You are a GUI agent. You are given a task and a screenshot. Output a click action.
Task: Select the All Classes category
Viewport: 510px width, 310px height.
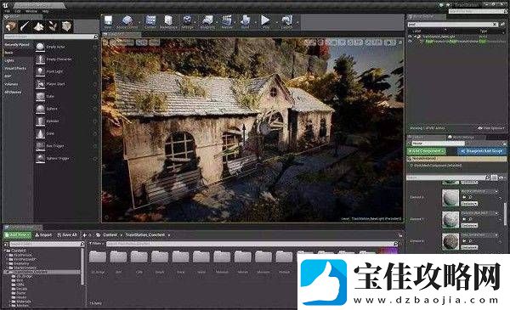[13, 92]
